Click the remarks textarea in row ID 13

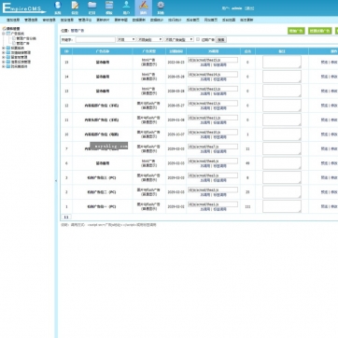[x=282, y=91]
